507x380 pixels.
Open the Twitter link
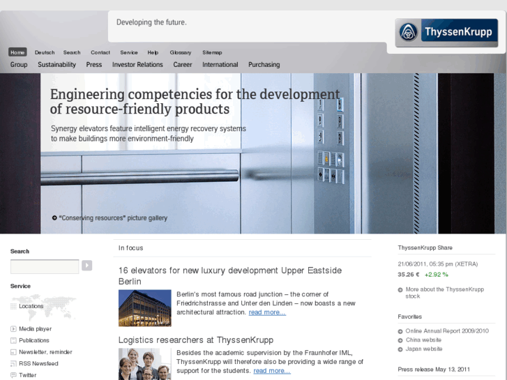pos(27,375)
